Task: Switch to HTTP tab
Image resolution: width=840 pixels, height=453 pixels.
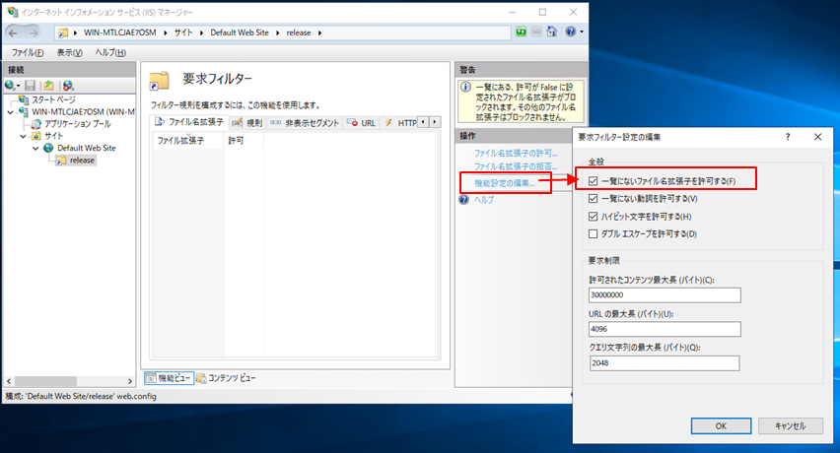Action: [x=399, y=123]
